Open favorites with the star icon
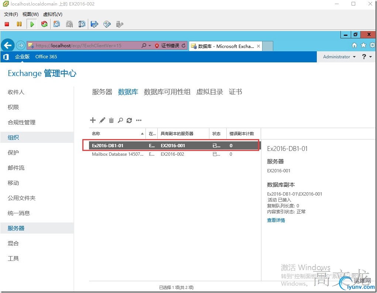Image resolution: width=377 pixels, height=293 pixels. tap(364, 45)
